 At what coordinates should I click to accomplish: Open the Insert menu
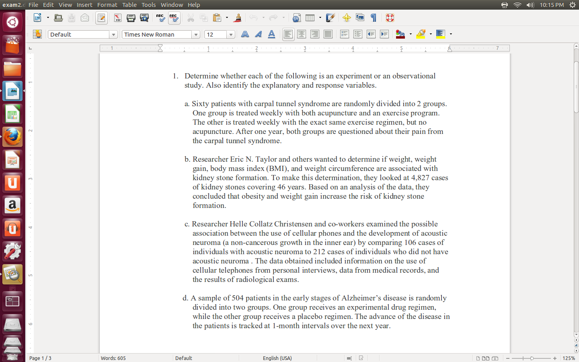(x=84, y=4)
